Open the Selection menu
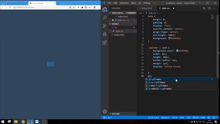 pyautogui.click(x=124, y=3)
